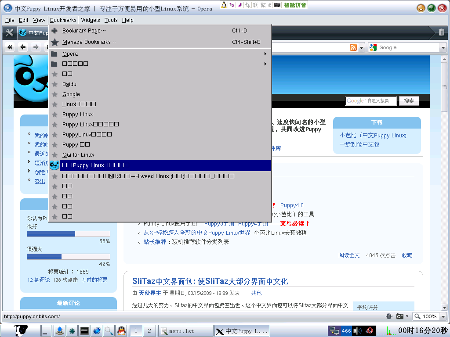Click the page scrollbar down arrow
The width and height of the screenshot is (450, 337).
coord(444,308)
